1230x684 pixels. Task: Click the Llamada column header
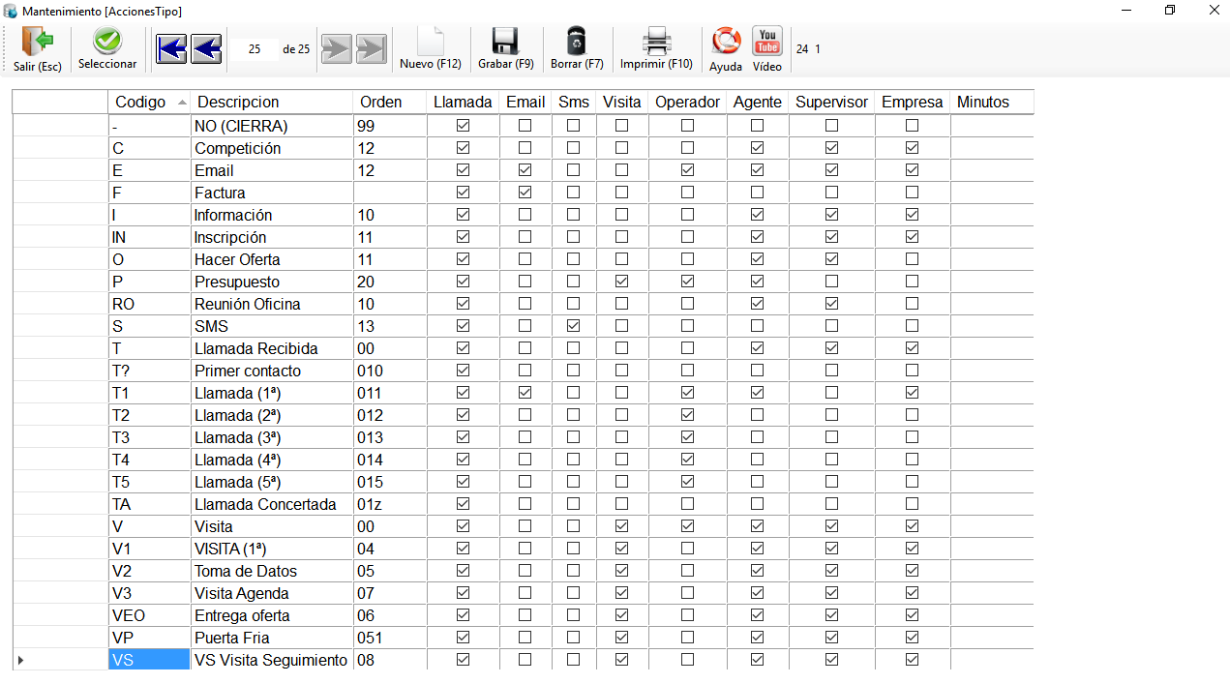tap(463, 102)
